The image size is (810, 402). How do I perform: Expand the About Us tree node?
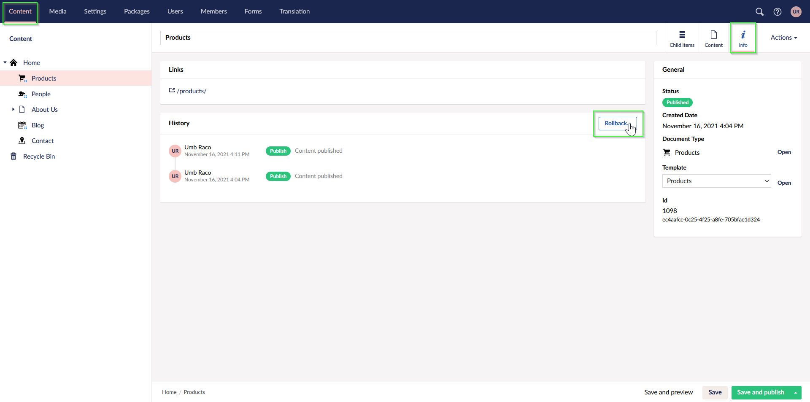coord(13,110)
